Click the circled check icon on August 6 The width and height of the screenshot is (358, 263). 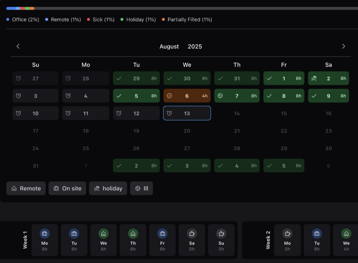pyautogui.click(x=169, y=96)
